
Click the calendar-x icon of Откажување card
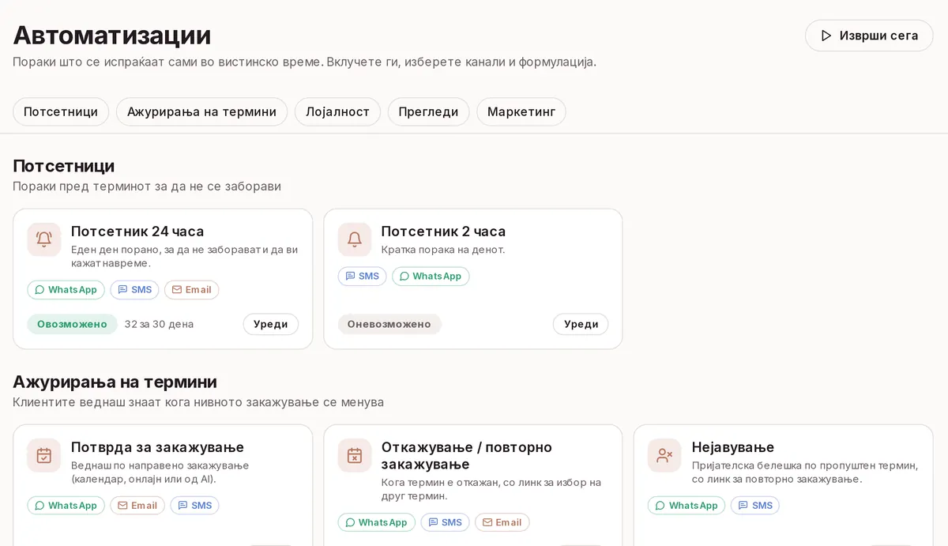click(x=355, y=455)
